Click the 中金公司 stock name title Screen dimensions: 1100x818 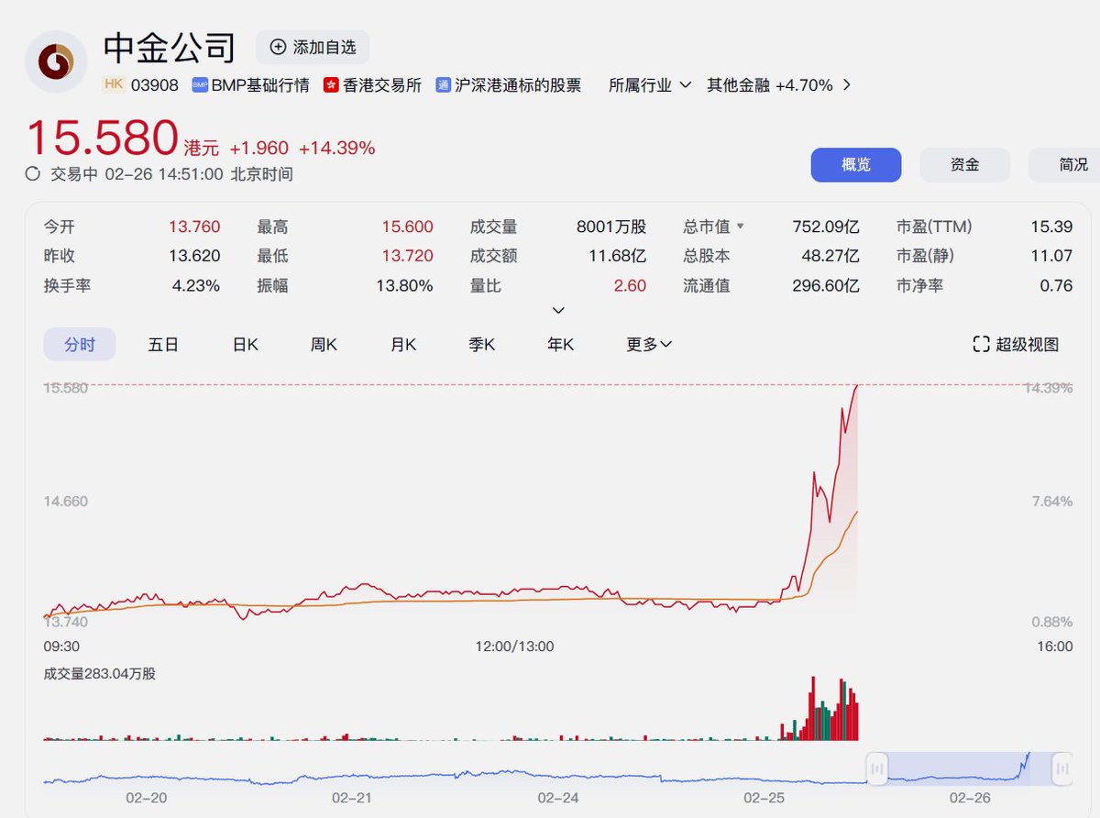click(169, 48)
